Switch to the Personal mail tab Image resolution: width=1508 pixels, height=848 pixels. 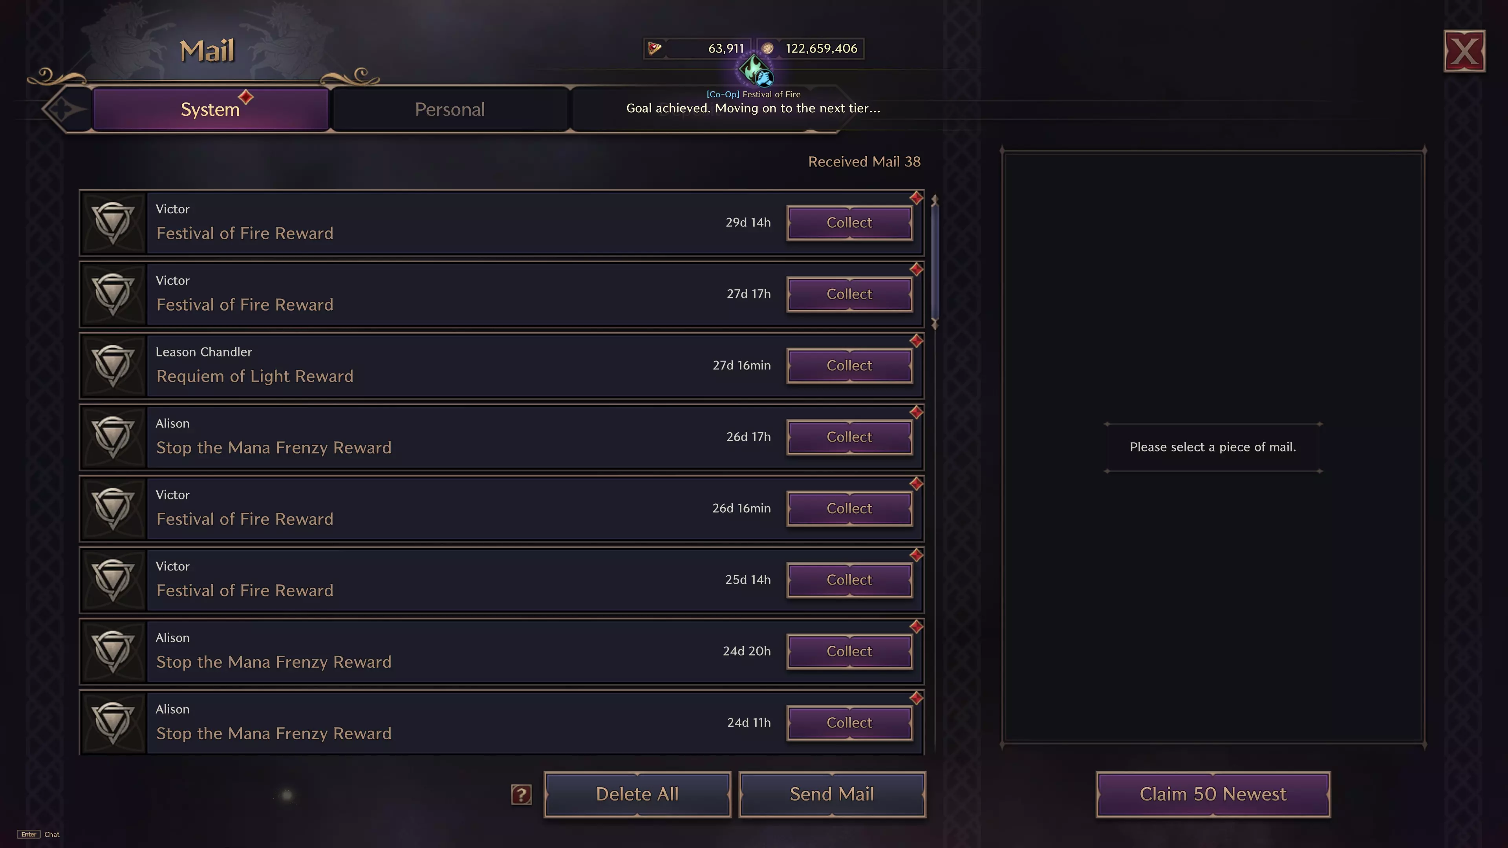click(450, 110)
